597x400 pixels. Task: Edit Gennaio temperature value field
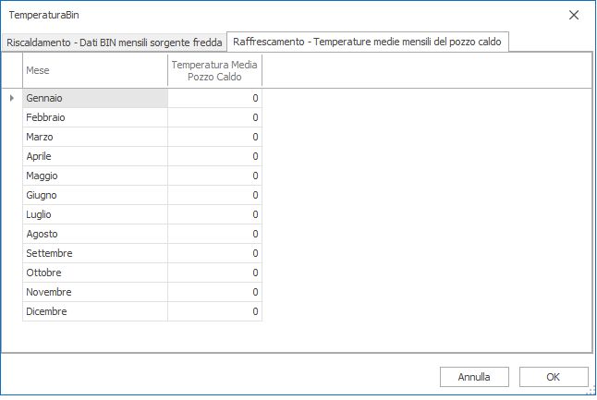coord(214,98)
